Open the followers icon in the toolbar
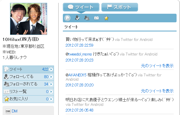180x115 pixels. (x=87, y=18)
